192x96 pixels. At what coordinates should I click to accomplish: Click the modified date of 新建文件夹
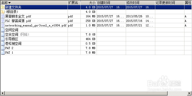[139, 7]
